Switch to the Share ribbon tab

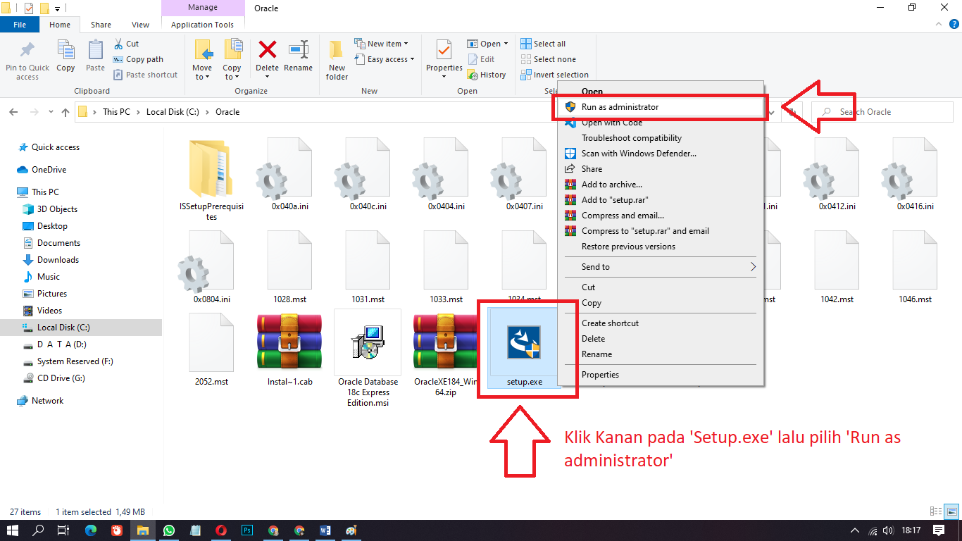pos(101,25)
